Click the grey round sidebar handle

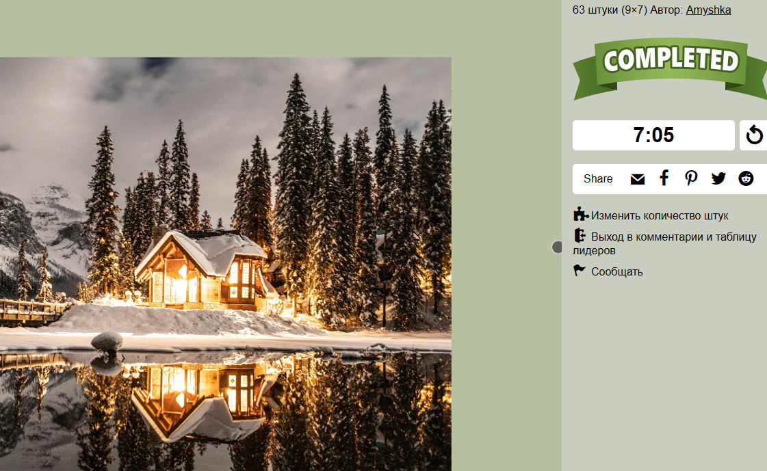click(557, 247)
